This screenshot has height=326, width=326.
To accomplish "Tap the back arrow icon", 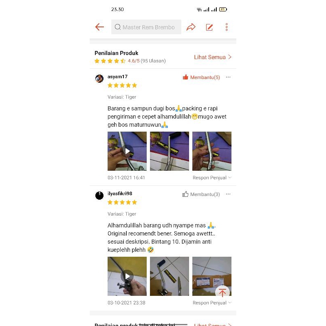I will point(99,27).
